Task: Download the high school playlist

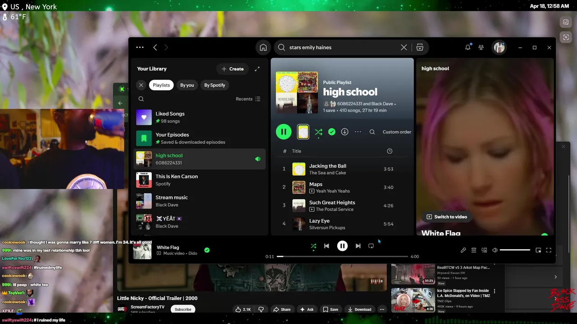Action: coord(345,132)
